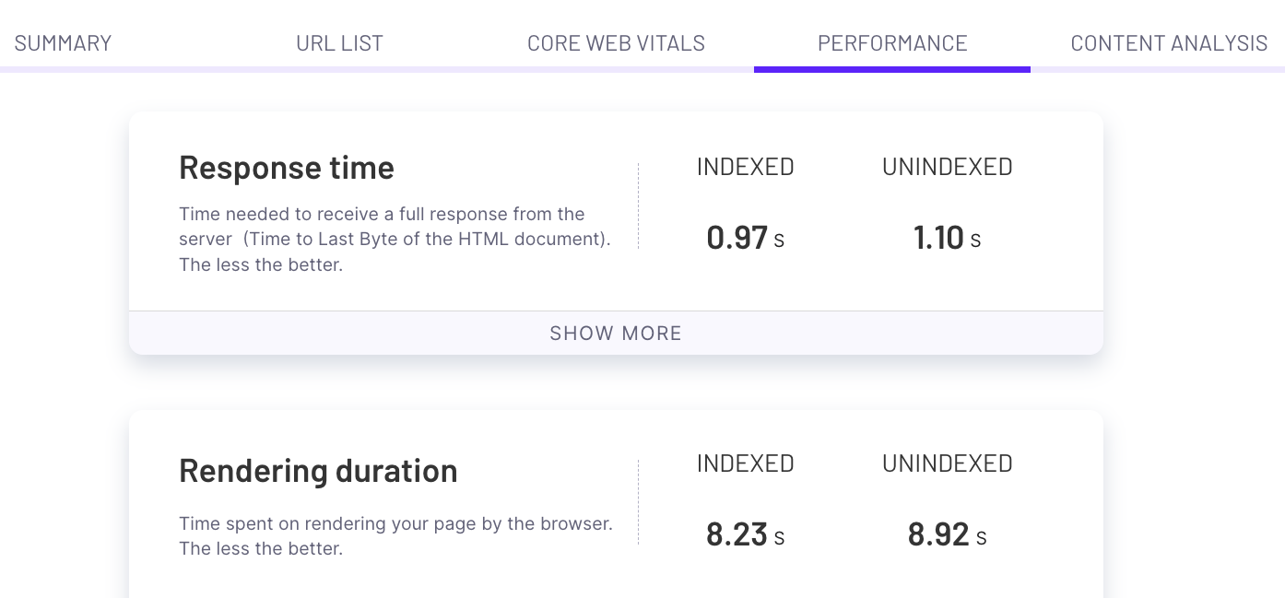Open the URL List tab
This screenshot has width=1285, height=598.
(339, 43)
